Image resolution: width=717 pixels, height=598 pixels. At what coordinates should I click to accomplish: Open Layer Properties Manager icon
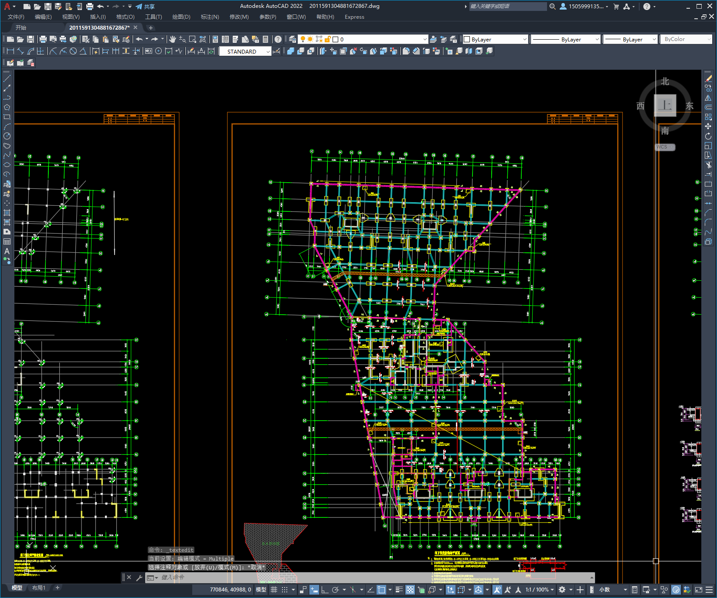[292, 39]
